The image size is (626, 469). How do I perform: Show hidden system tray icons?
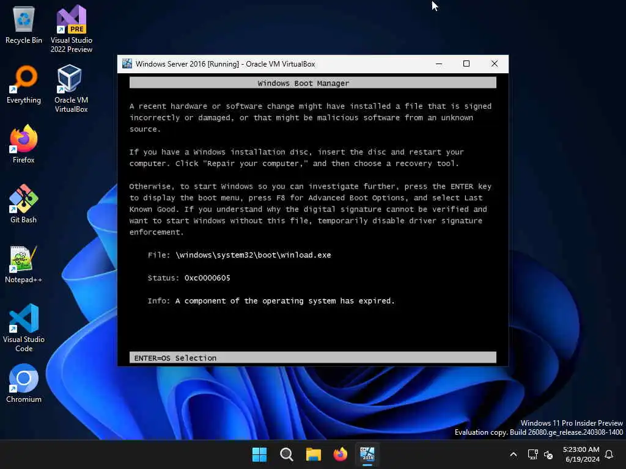tap(514, 454)
